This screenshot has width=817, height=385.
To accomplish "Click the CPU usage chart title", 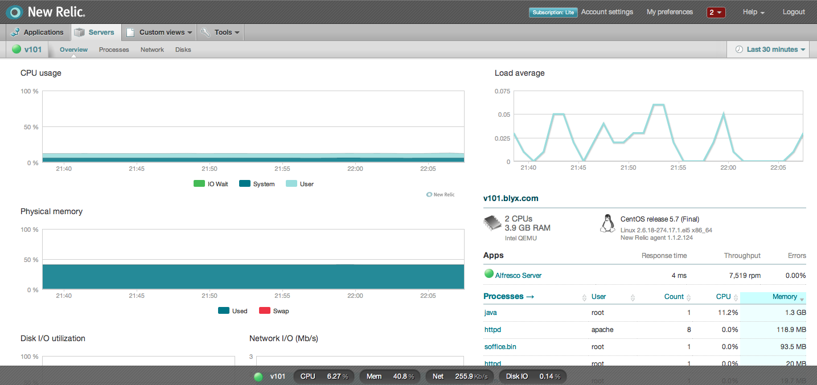I will click(41, 73).
